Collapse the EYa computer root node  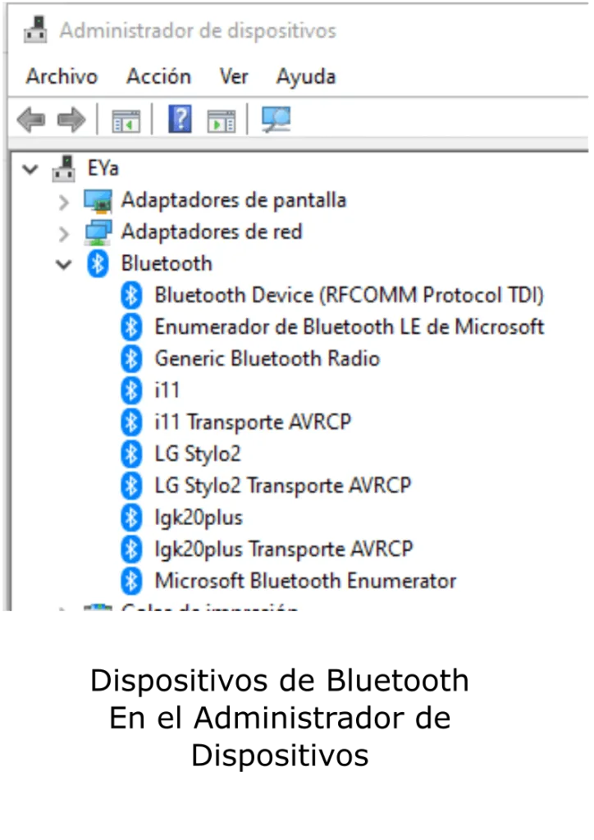(30, 169)
